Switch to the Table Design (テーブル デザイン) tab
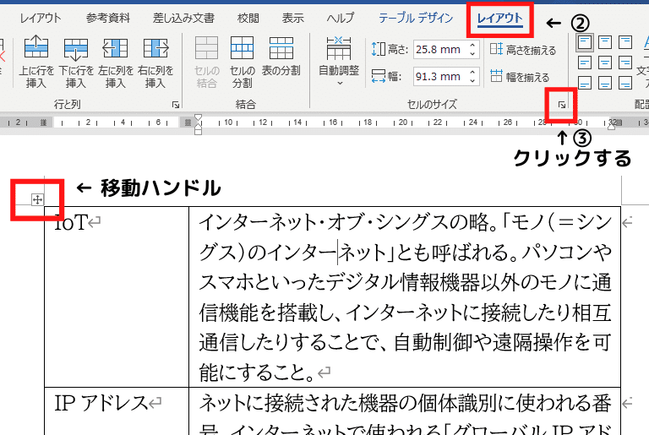The image size is (649, 435). pyautogui.click(x=416, y=19)
